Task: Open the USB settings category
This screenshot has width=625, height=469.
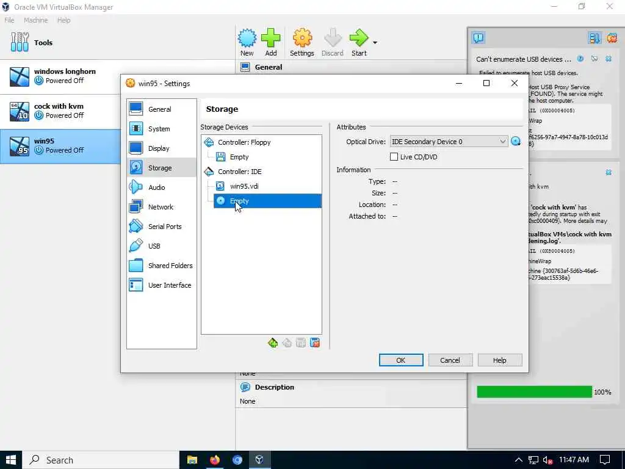Action: point(161,245)
